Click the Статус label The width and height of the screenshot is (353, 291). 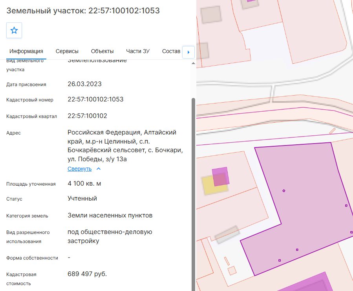click(x=14, y=199)
